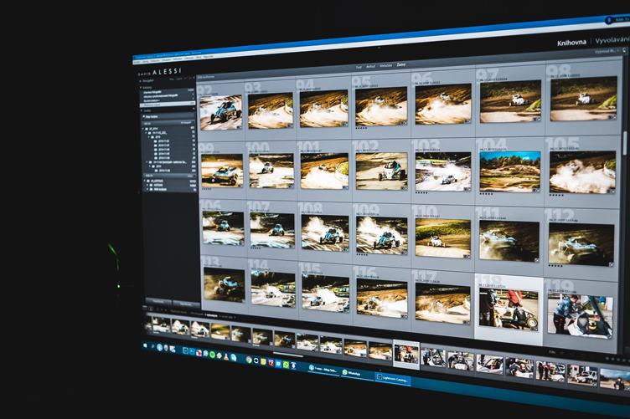The width and height of the screenshot is (630, 419).
Task: Select grid photo number 104 with blue sky
Action: (x=510, y=171)
